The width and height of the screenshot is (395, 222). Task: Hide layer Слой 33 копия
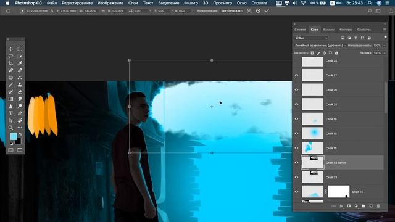click(296, 163)
